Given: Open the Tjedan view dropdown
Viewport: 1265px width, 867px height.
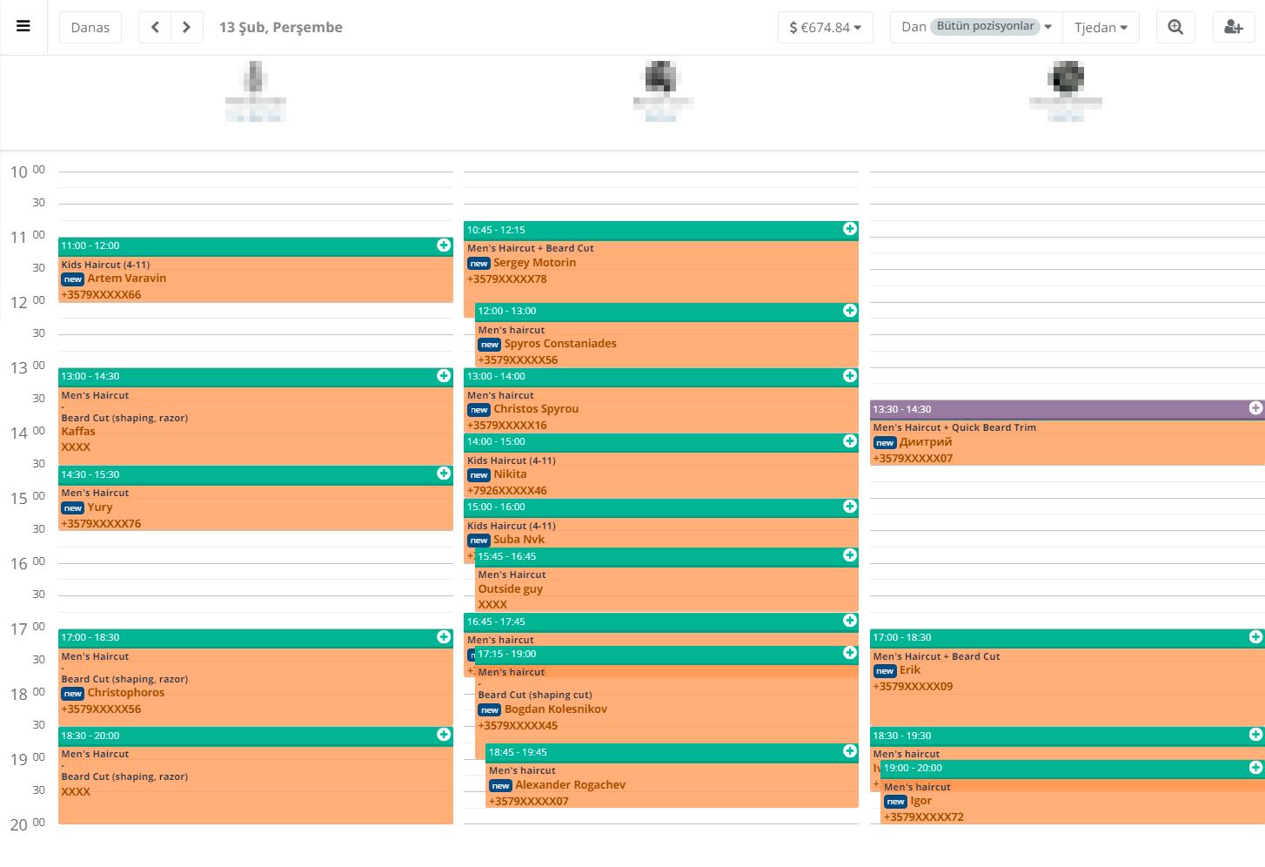Looking at the screenshot, I should pos(1101,27).
